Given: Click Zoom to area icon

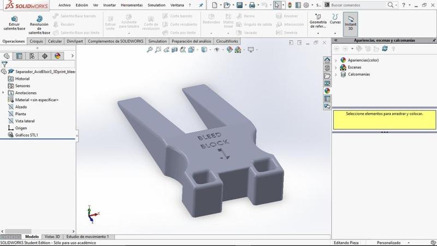Looking at the screenshot, I should (158, 50).
